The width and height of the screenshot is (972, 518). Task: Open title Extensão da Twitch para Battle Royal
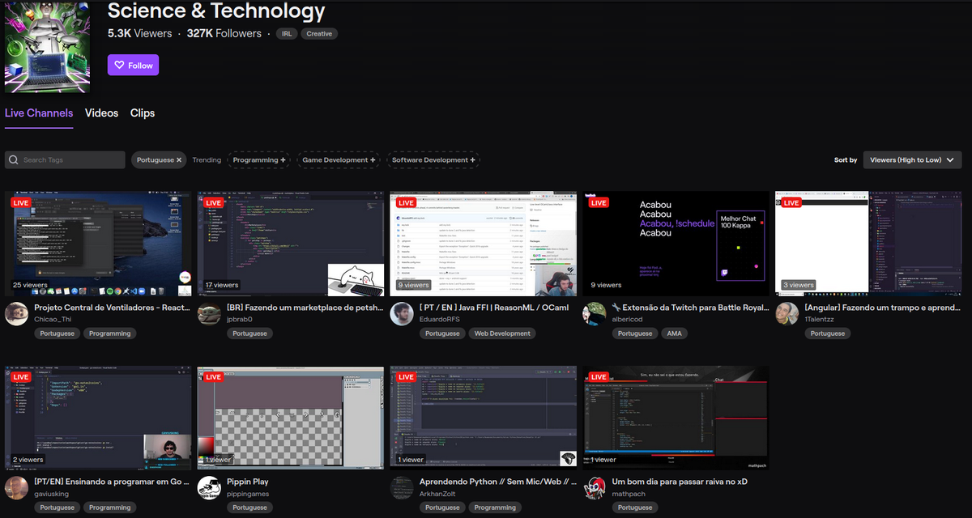point(691,308)
